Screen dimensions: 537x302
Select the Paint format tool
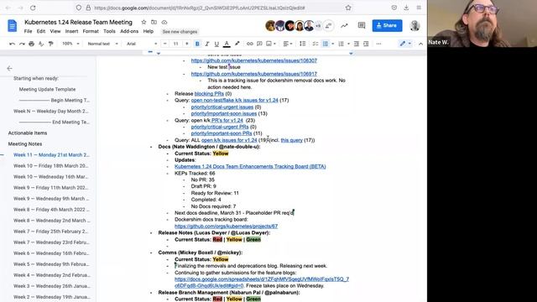(50, 44)
